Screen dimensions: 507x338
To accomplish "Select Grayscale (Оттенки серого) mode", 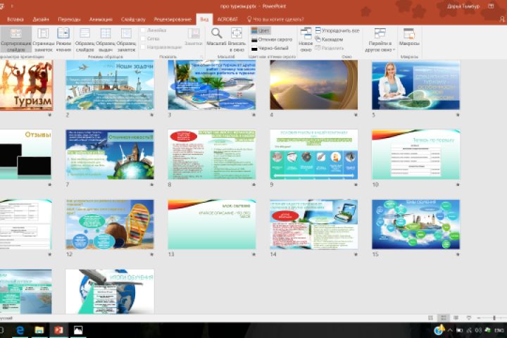I will click(272, 39).
